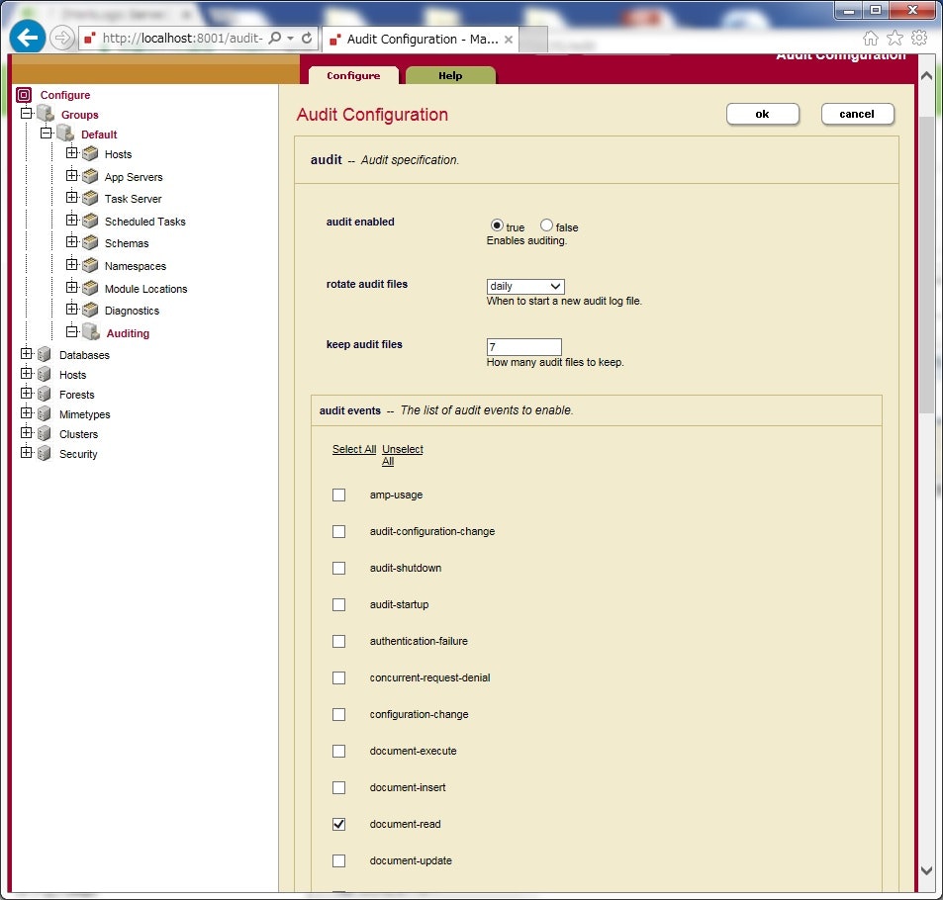Open the Auditing tree link
Screen dimensions: 943x900
[128, 333]
